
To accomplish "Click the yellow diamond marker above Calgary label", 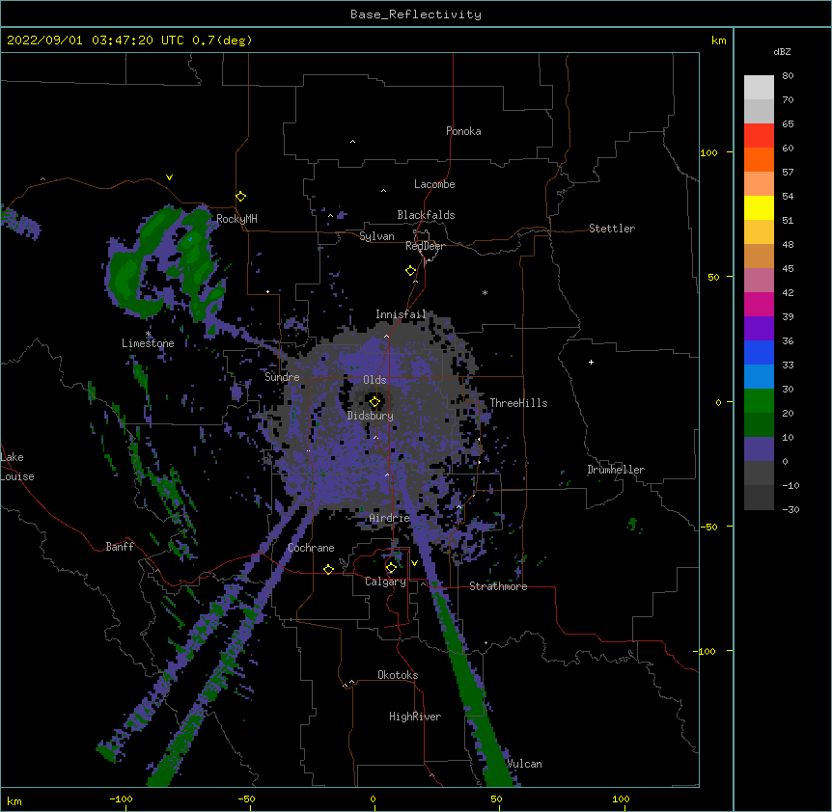I will coord(391,568).
